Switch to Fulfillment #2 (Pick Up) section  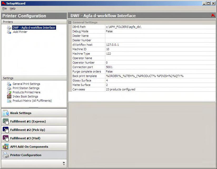(x=34, y=130)
